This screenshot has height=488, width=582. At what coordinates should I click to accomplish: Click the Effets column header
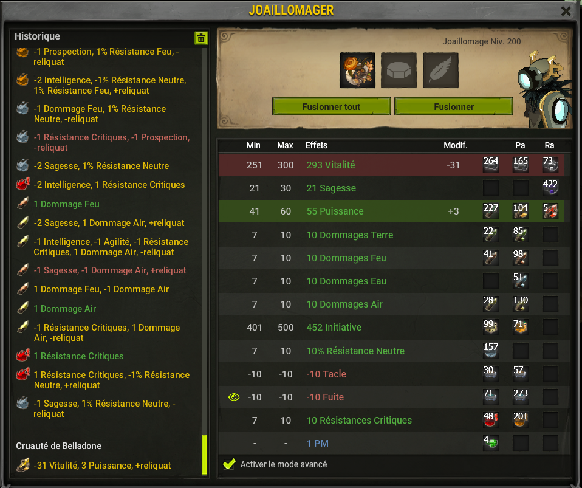pos(317,145)
